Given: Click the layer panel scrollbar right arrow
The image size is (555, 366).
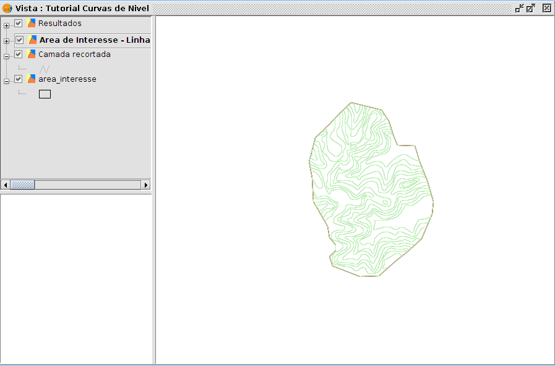Looking at the screenshot, I should pos(147,185).
